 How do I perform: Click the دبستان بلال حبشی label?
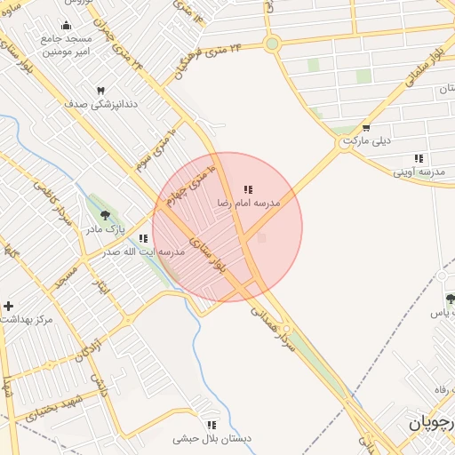212,439
